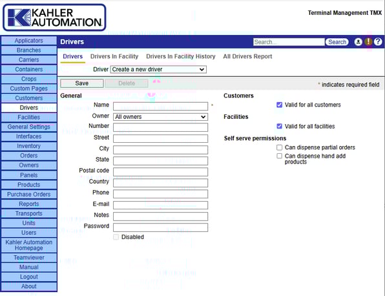Open General Settings in sidebar
This screenshot has width=385, height=296.
28,127
